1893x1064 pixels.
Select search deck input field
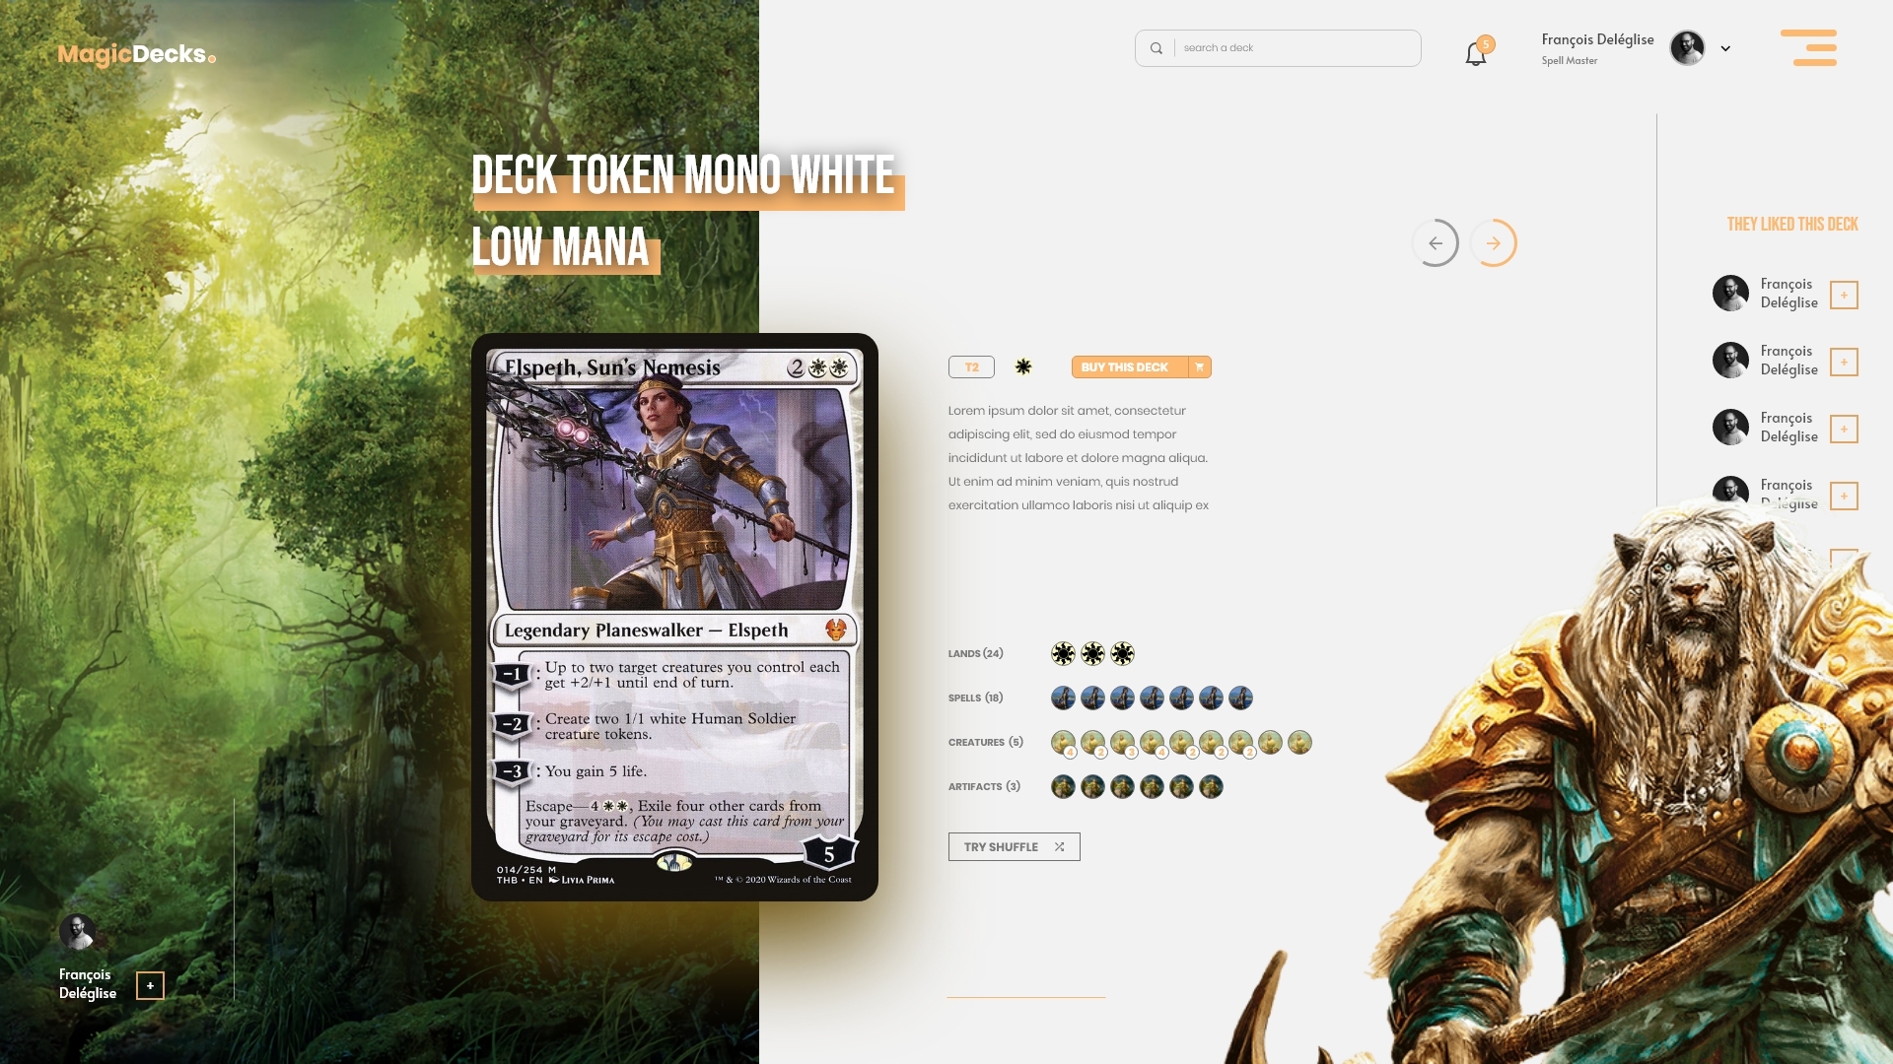[1278, 46]
